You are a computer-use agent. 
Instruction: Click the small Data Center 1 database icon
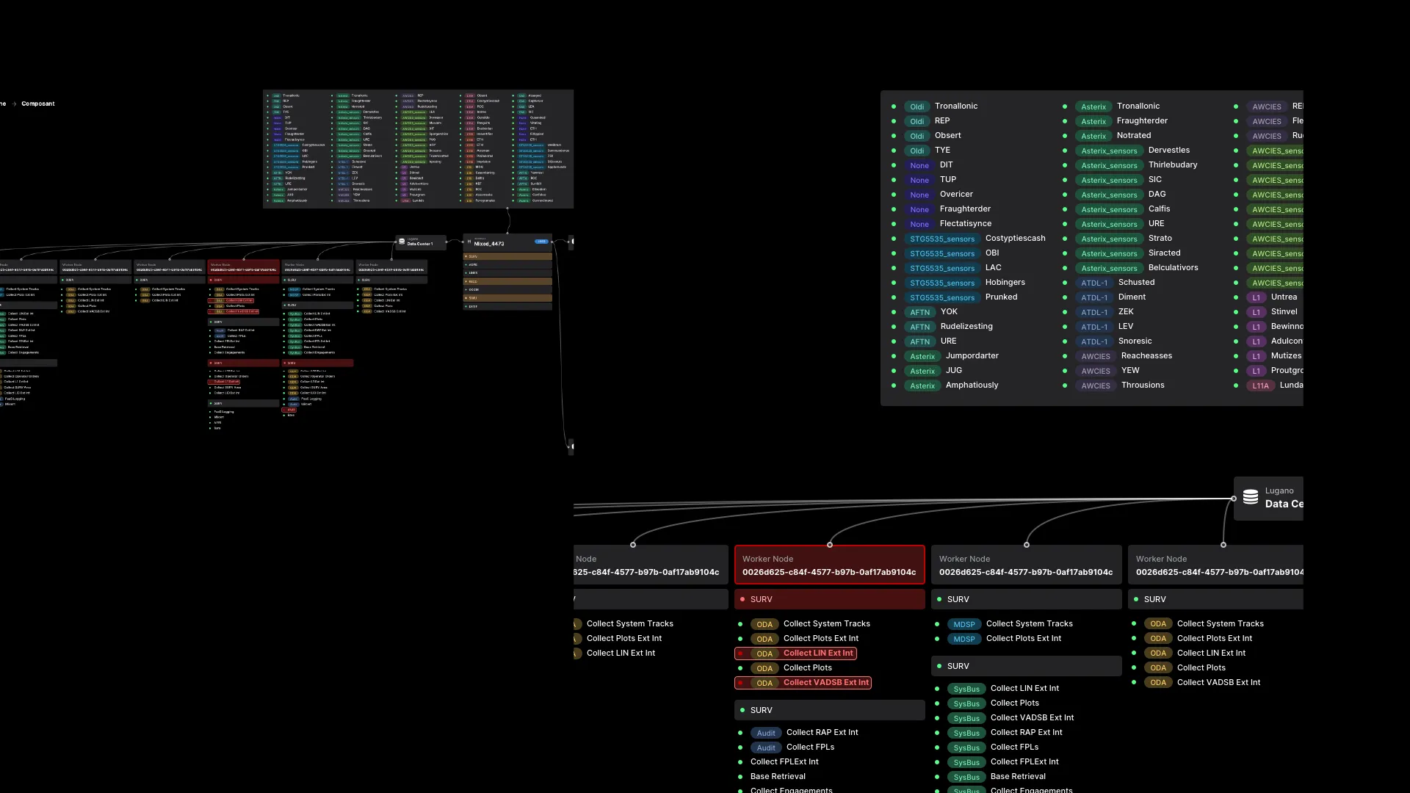(x=402, y=242)
